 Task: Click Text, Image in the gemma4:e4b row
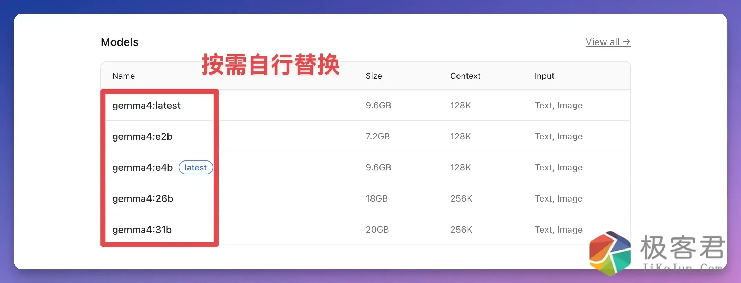pos(559,168)
